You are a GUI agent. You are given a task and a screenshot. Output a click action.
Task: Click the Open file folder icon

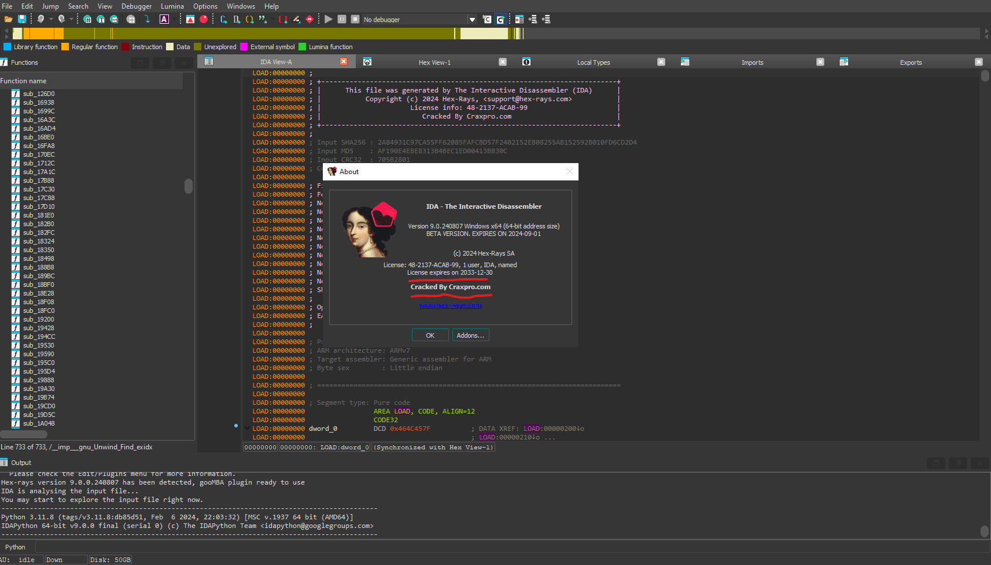coord(8,19)
